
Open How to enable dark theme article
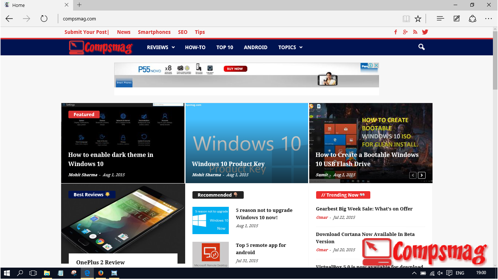(x=111, y=159)
